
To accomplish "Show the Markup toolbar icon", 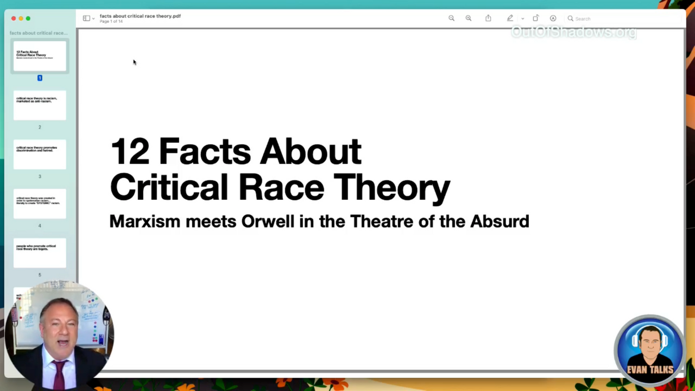I will pyautogui.click(x=553, y=18).
